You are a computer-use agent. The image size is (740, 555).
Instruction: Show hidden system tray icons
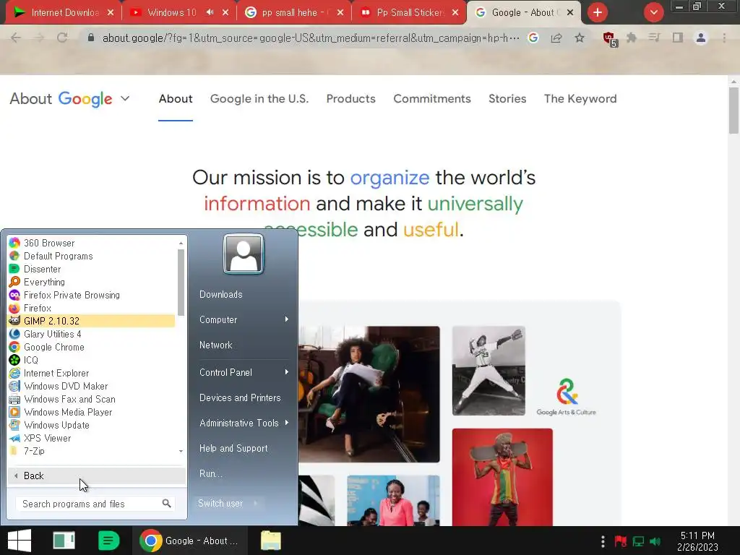[x=603, y=541]
